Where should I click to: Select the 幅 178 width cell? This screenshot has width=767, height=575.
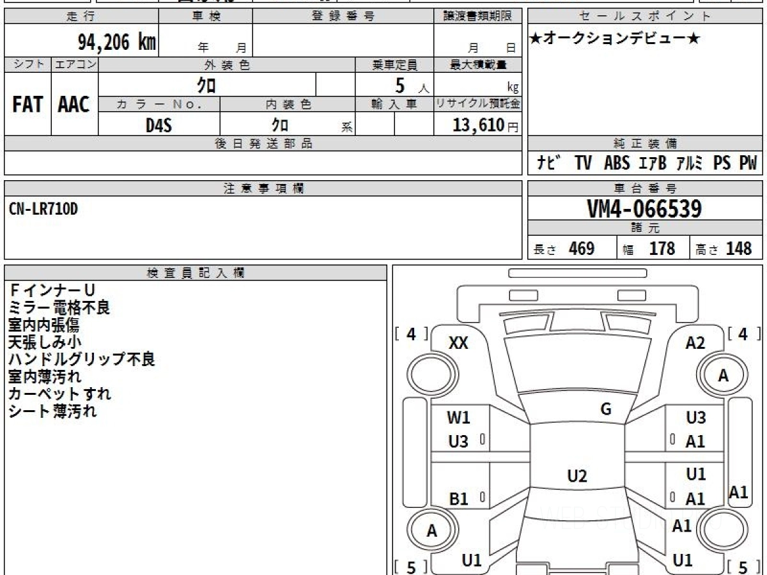click(653, 249)
